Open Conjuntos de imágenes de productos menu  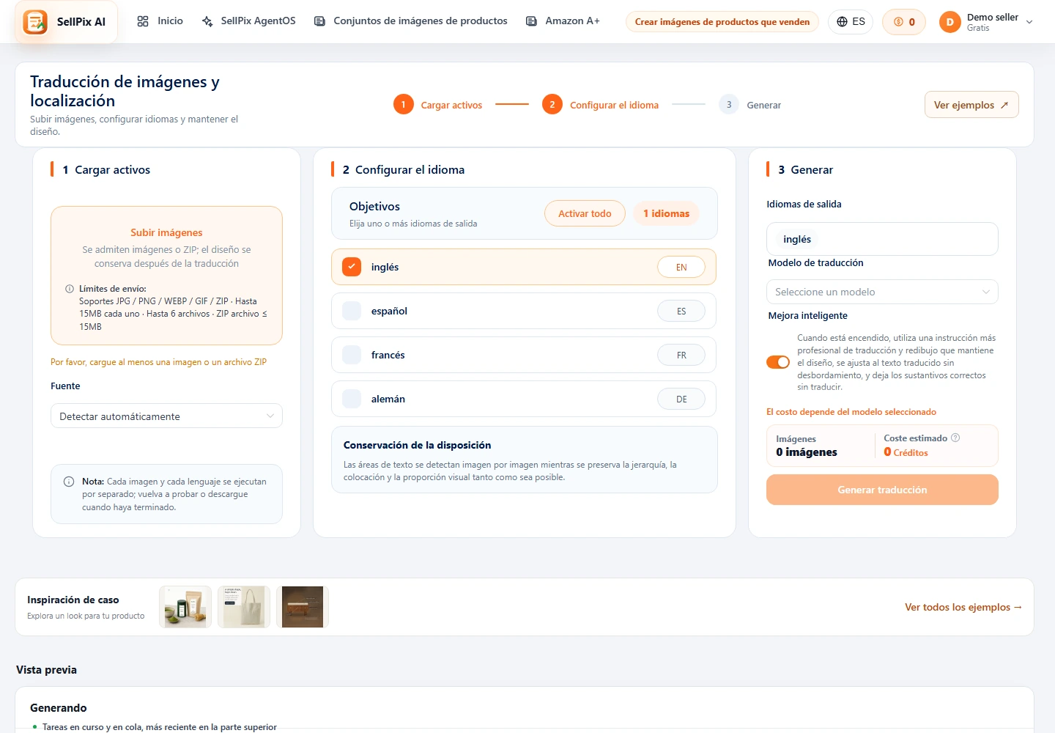[x=411, y=21]
